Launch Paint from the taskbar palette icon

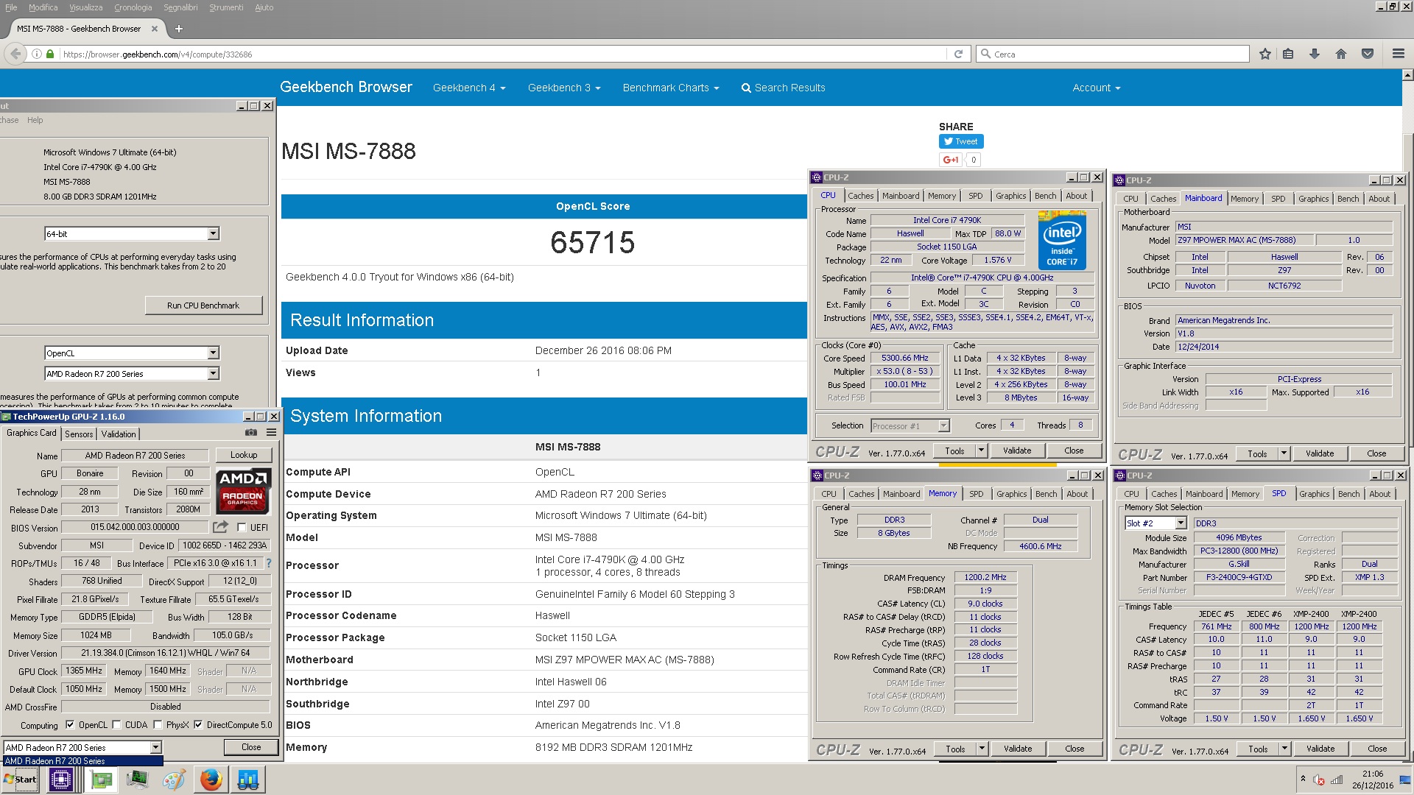coord(174,780)
